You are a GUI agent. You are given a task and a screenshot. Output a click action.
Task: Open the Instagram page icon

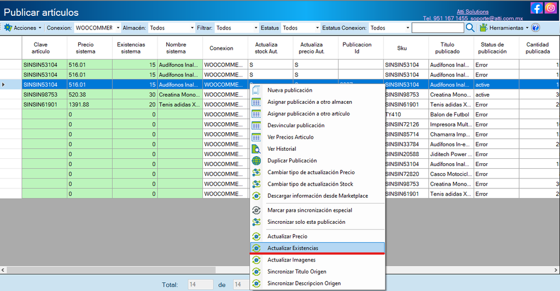[551, 8]
